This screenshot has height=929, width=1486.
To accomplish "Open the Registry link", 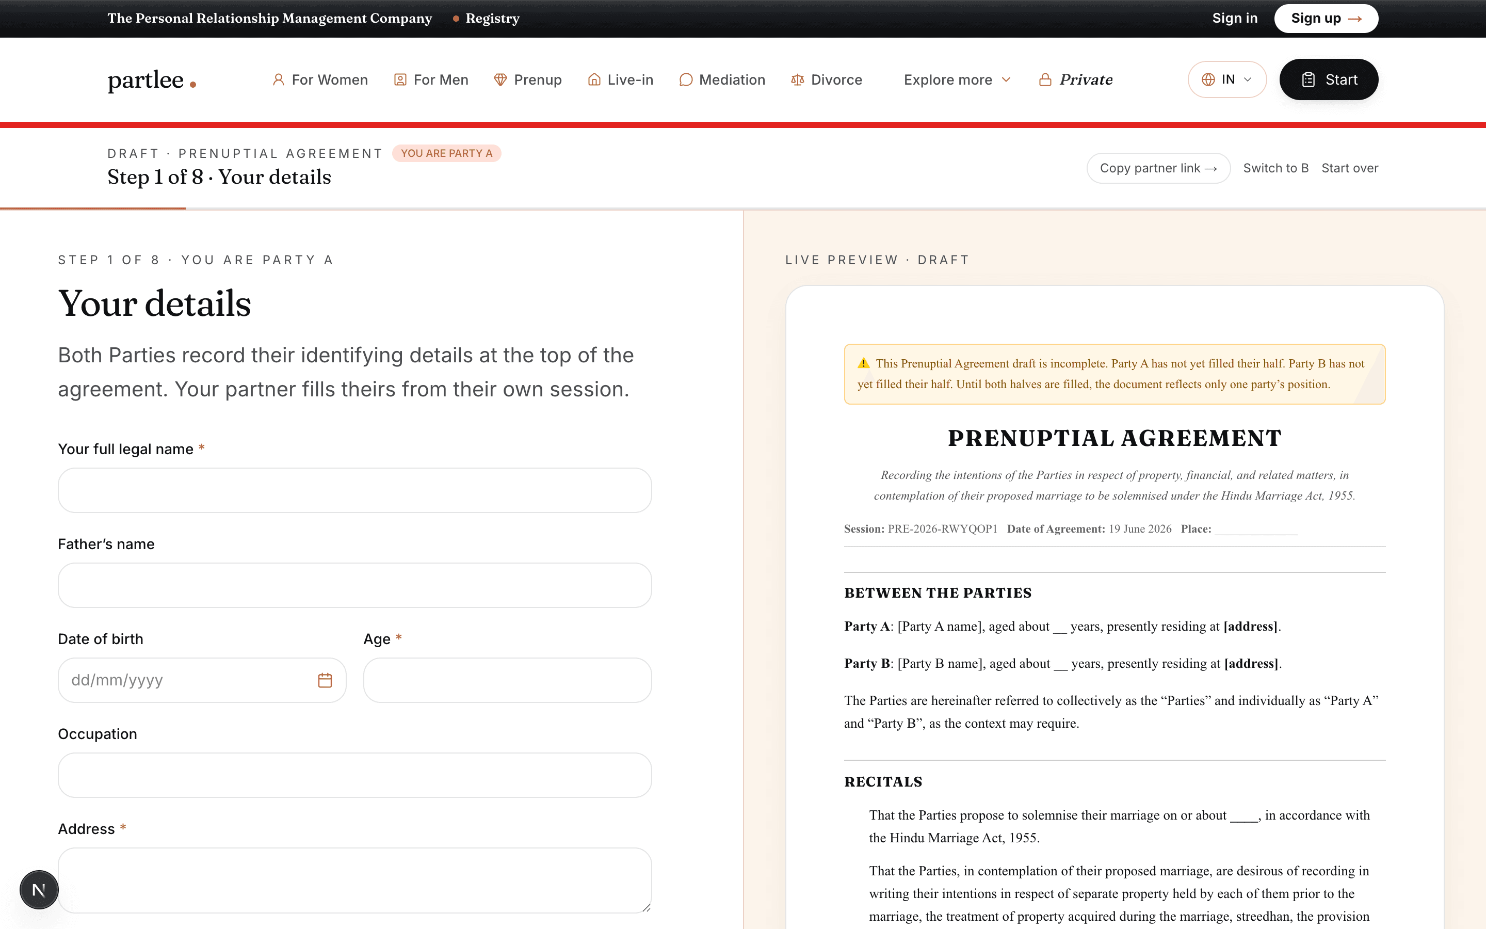I will click(492, 19).
